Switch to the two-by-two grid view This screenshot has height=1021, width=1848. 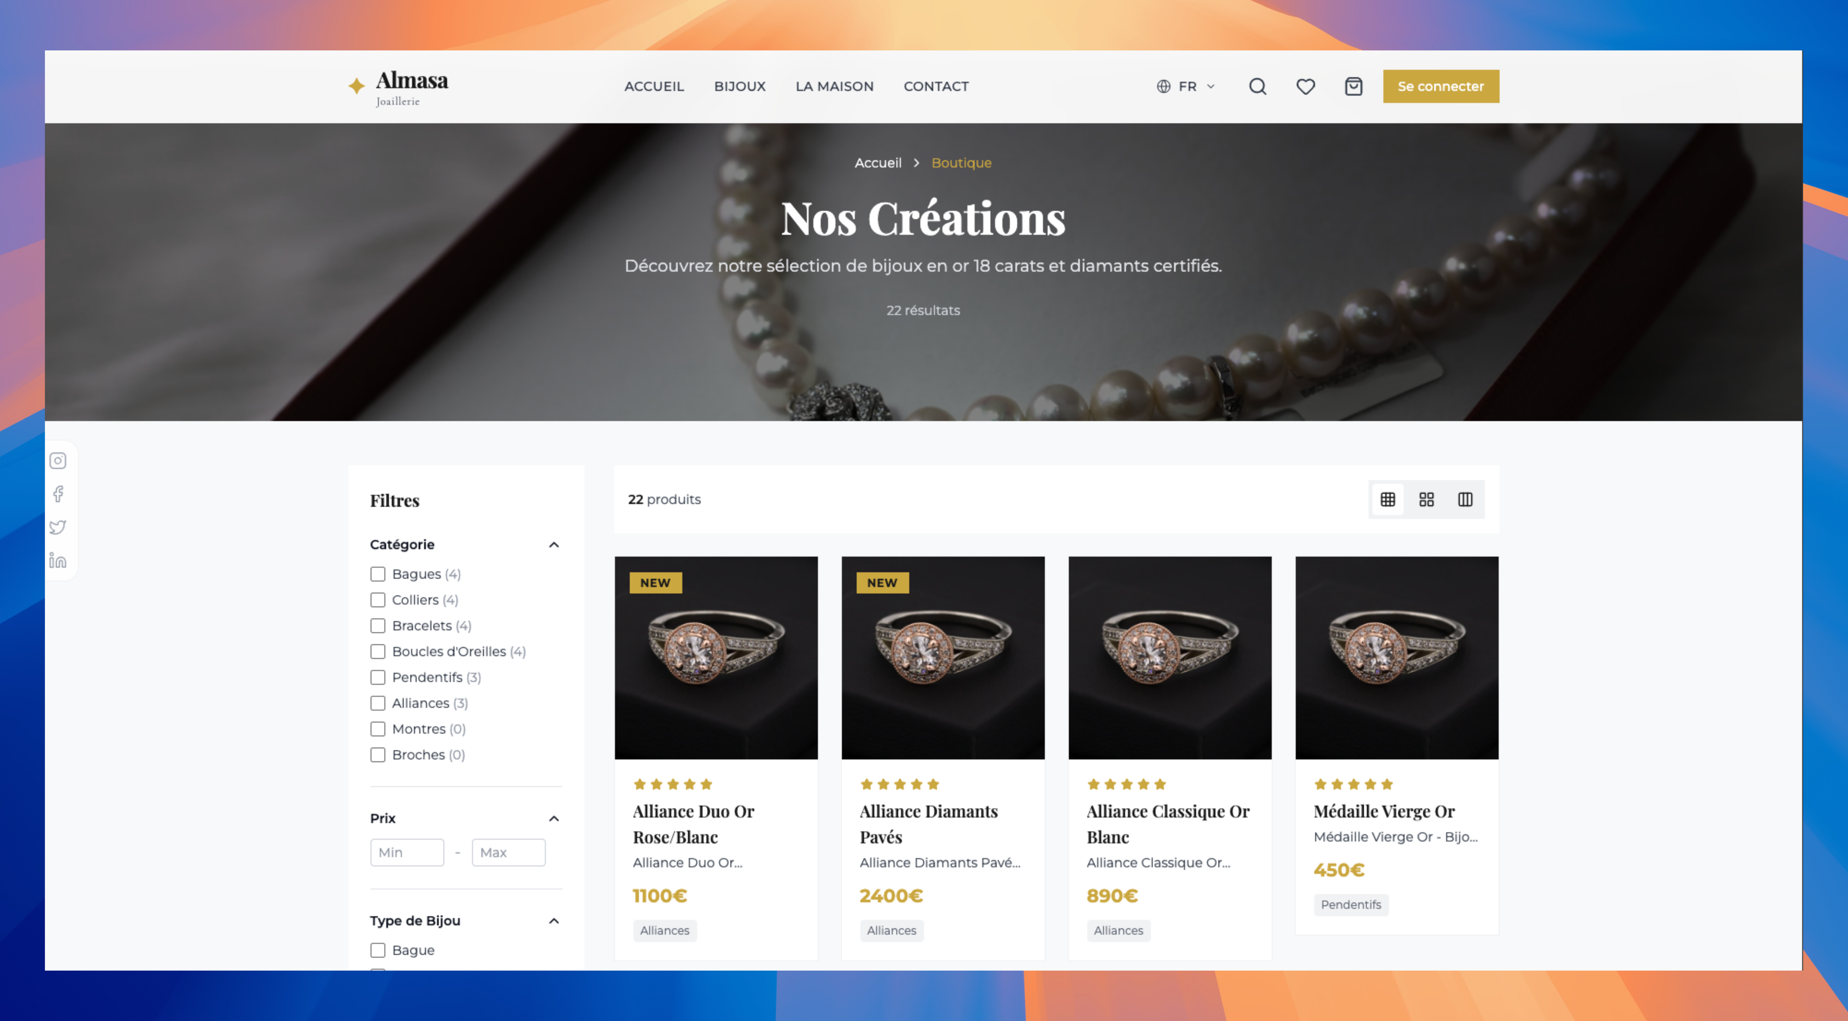click(x=1426, y=499)
